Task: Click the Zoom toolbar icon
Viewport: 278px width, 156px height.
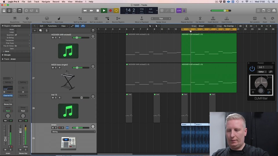Action: (265, 18)
